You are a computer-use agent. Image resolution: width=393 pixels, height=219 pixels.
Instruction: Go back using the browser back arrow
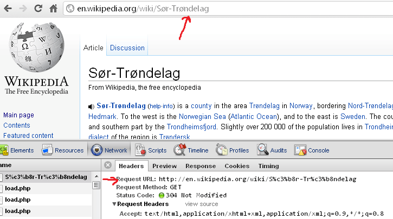point(8,9)
